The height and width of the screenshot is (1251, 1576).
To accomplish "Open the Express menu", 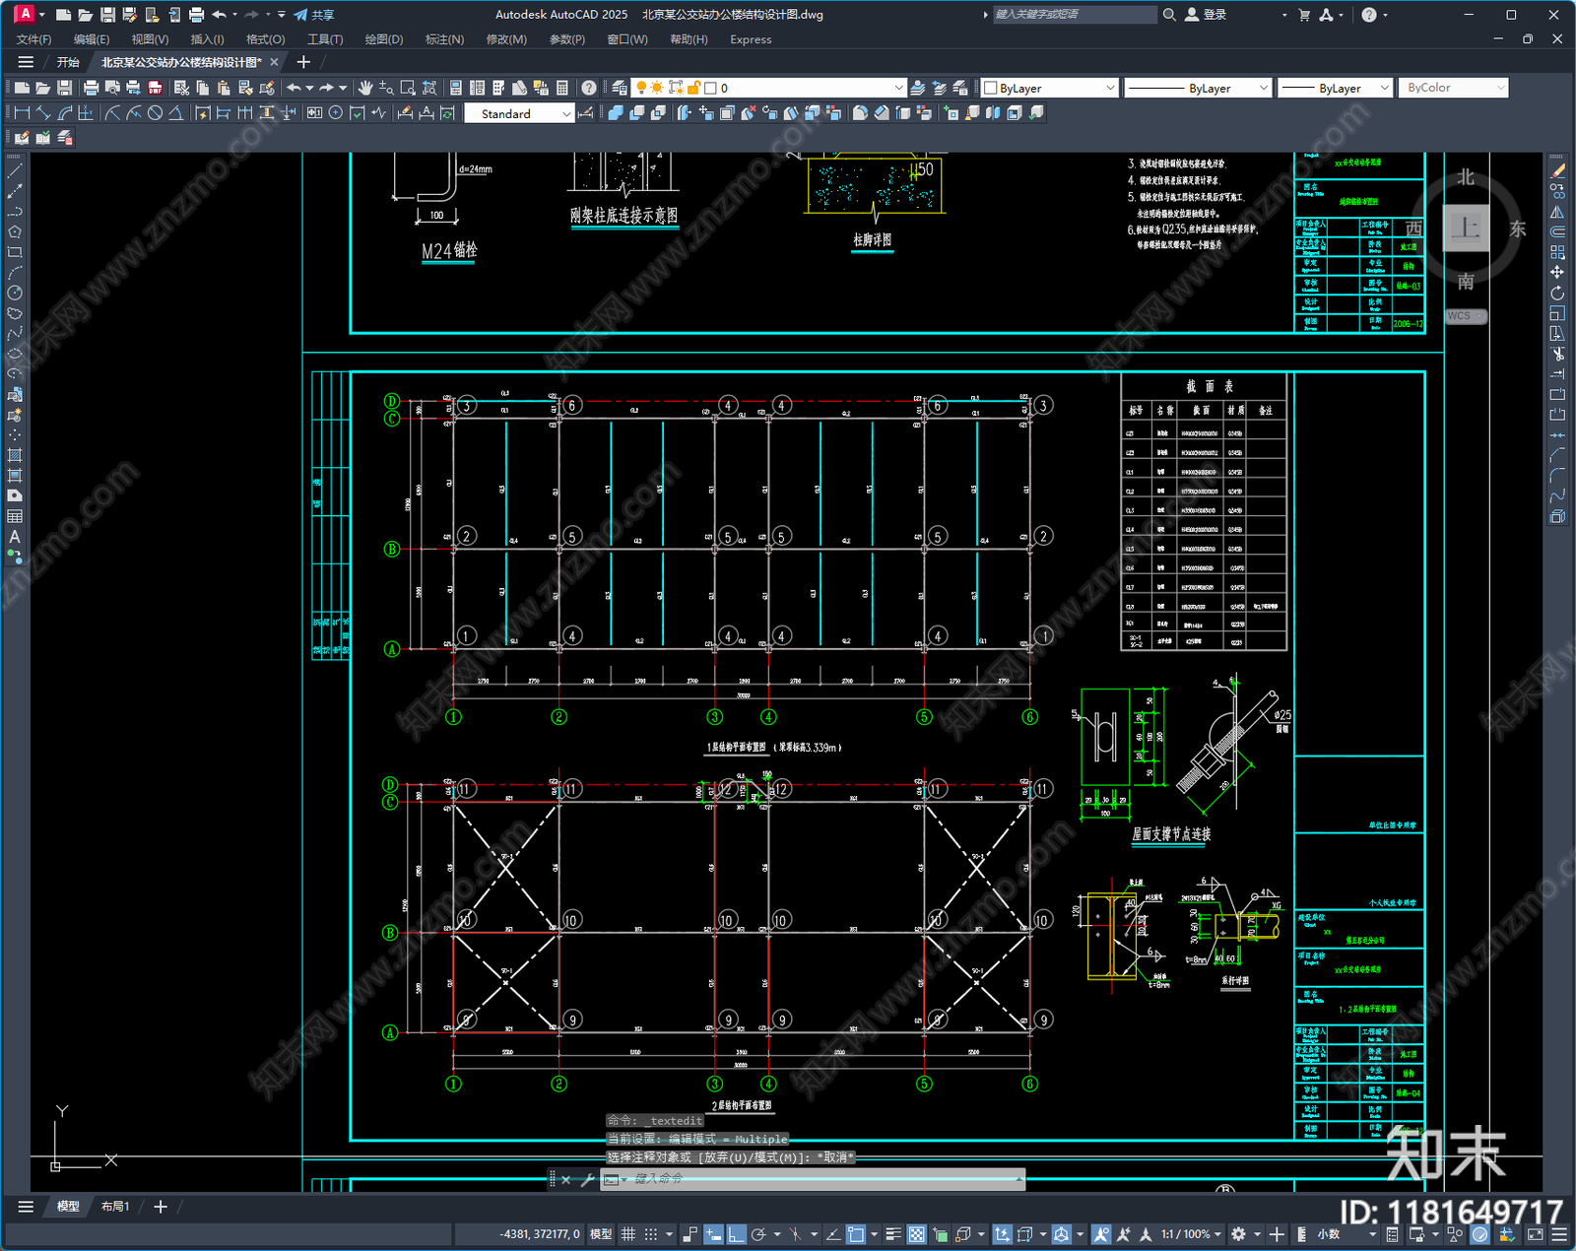I will [x=751, y=39].
